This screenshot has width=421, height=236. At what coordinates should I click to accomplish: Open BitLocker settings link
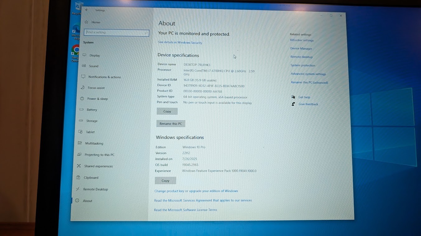(302, 40)
